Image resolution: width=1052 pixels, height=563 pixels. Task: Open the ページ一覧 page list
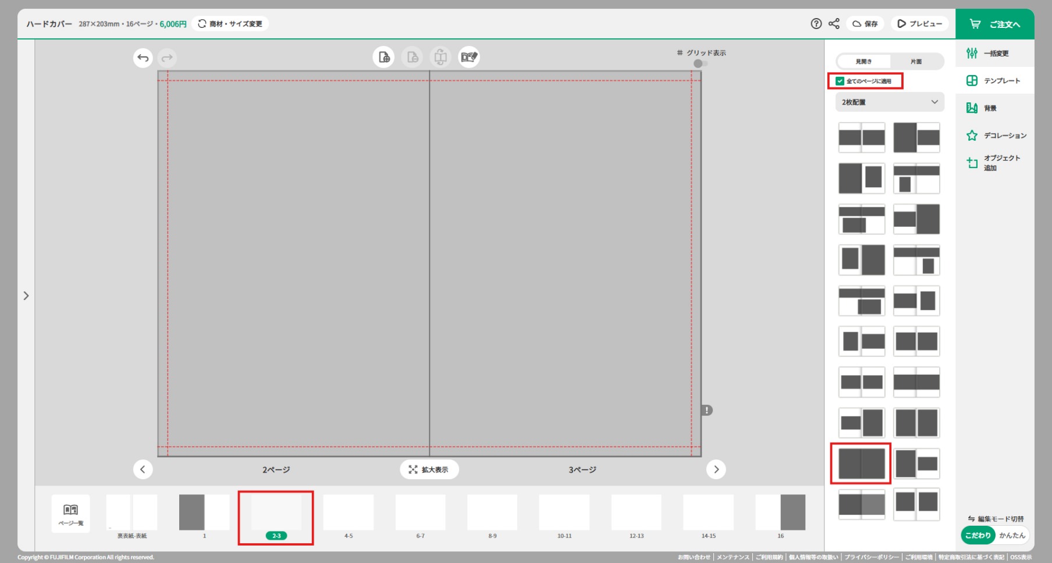[70, 514]
